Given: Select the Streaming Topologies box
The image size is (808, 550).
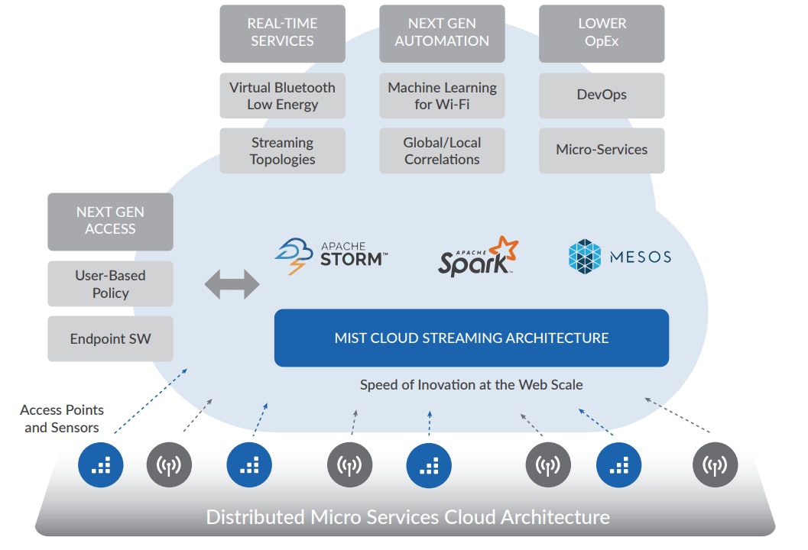Looking at the screenshot, I should (x=282, y=150).
